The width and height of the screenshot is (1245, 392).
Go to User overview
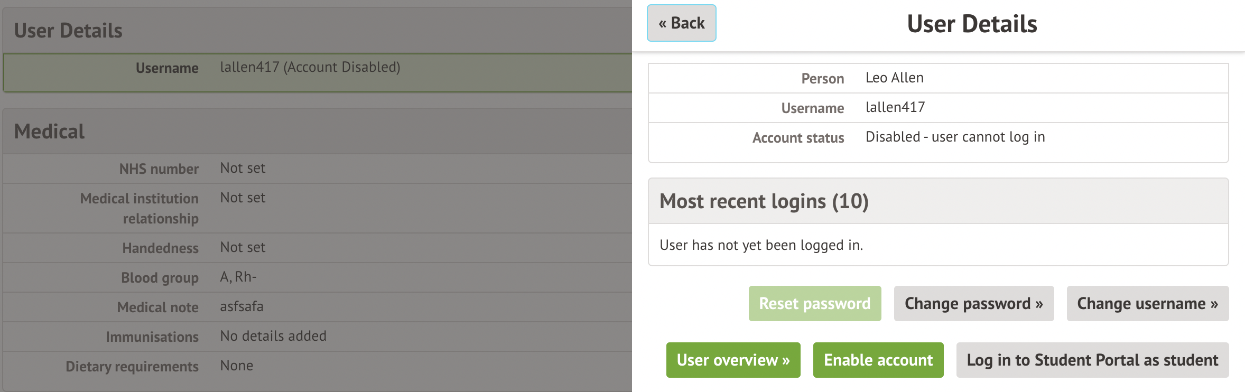pos(733,360)
